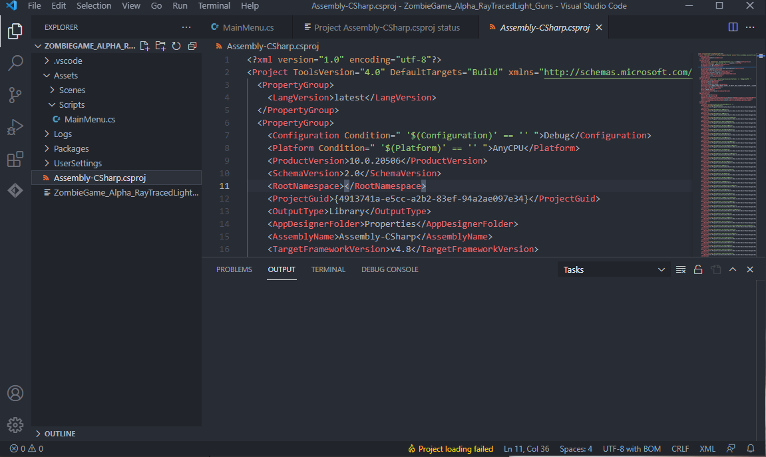Change line ending via CRLF
766x457 pixels.
click(680, 449)
